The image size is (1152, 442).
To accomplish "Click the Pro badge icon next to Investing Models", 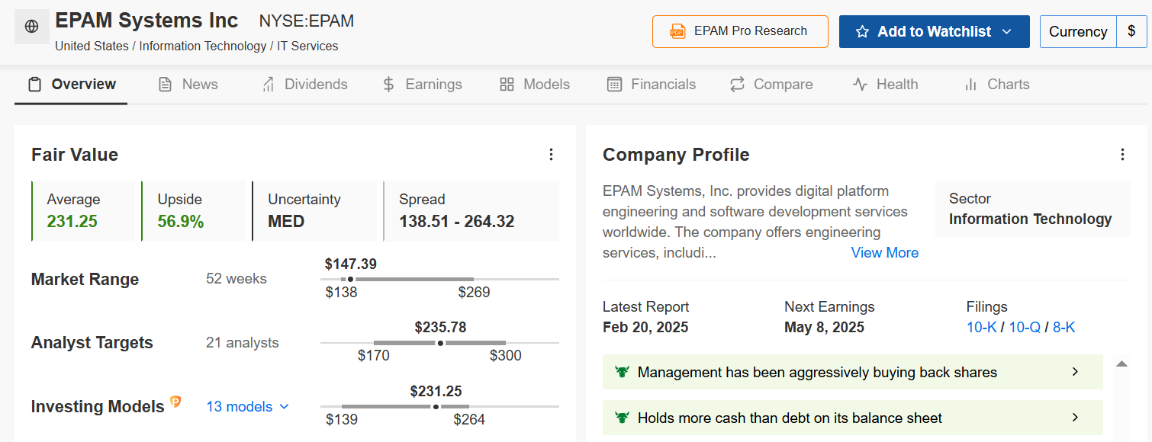I will point(175,402).
